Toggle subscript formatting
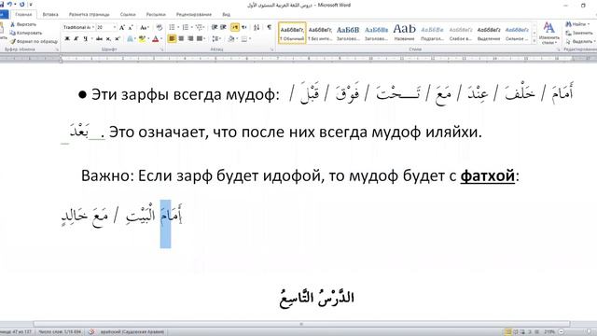 [108, 38]
